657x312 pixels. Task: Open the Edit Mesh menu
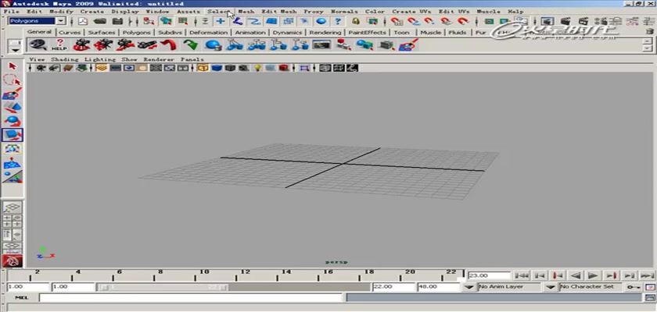(278, 12)
